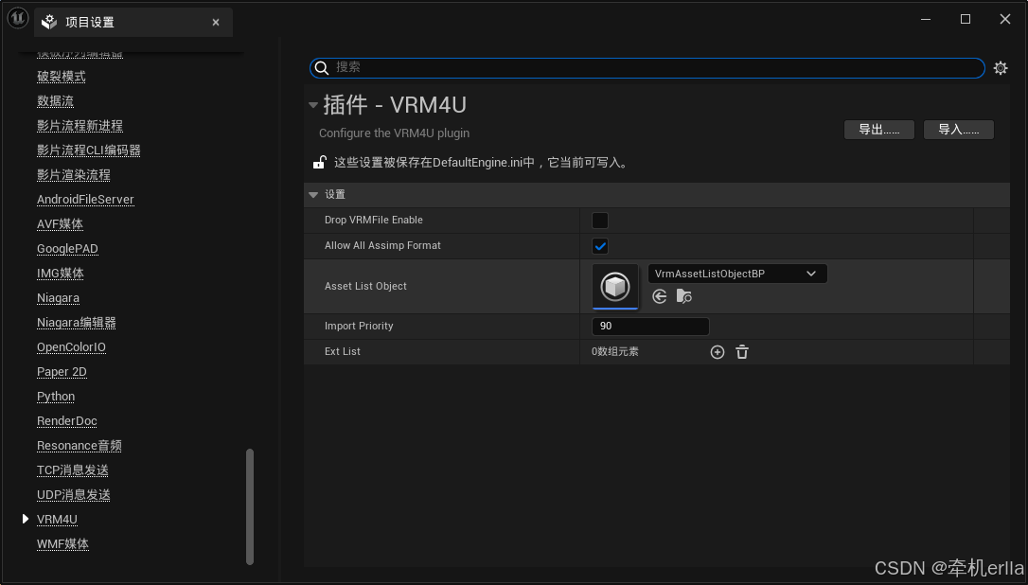Click the 导入 import button

coord(959,130)
